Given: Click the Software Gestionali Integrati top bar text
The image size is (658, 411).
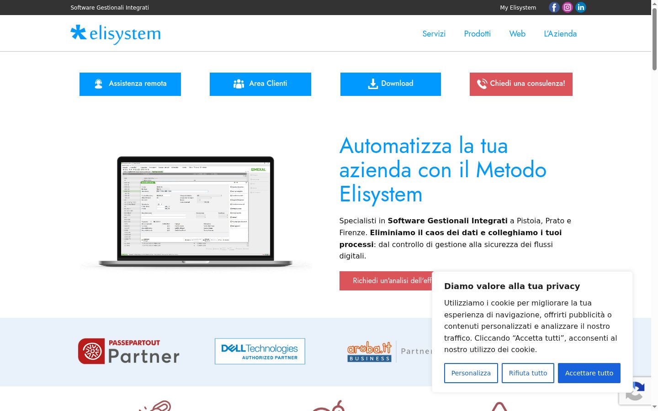Looking at the screenshot, I should [110, 8].
